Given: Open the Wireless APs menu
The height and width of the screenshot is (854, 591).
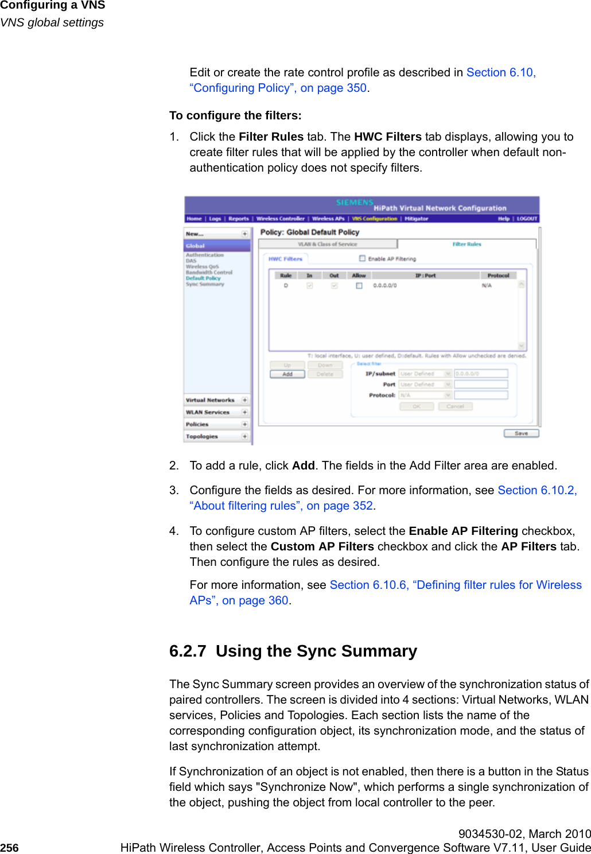Looking at the screenshot, I should (x=328, y=219).
